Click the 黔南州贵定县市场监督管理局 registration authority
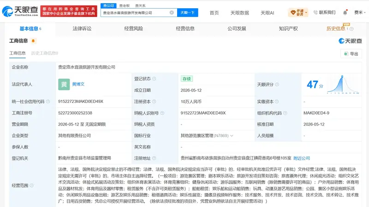 (84, 158)
